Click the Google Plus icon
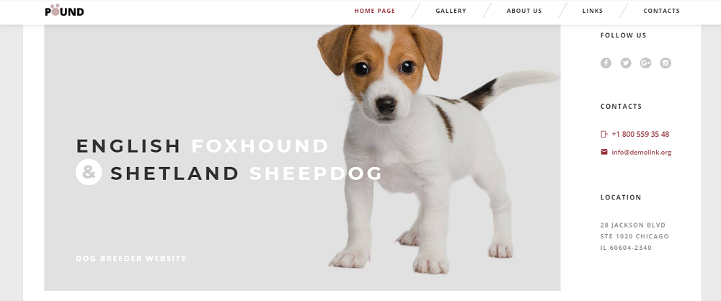The height and width of the screenshot is (301, 721). coord(645,63)
